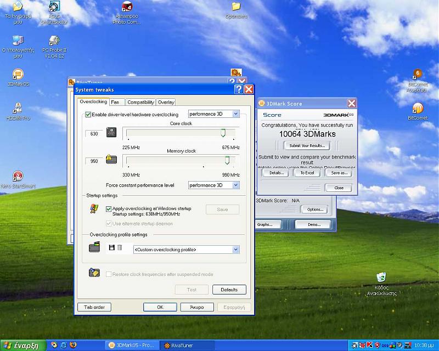Image resolution: width=439 pixels, height=351 pixels.
Task: Open the Nero StartSmart desktop shortcut
Action: pos(18,179)
